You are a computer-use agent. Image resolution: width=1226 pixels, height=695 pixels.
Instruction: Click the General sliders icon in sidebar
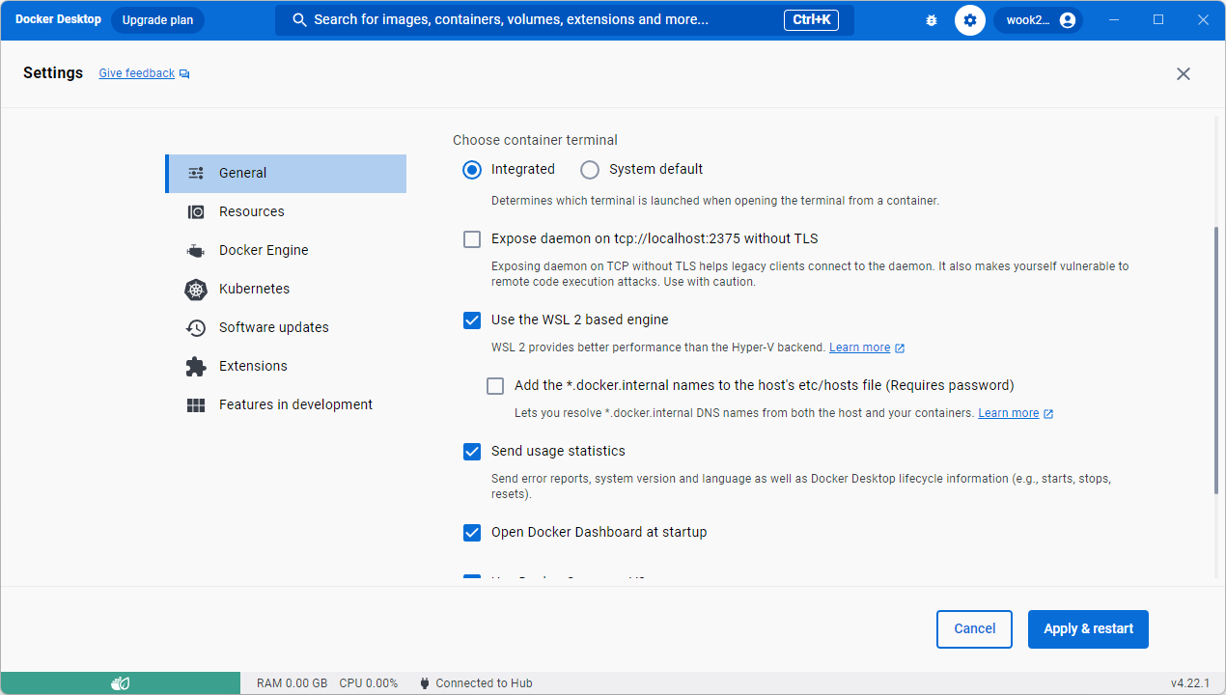[196, 173]
